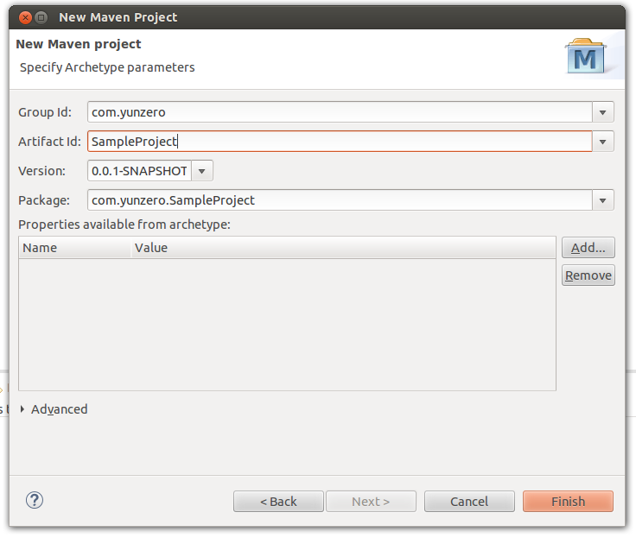The width and height of the screenshot is (636, 538).
Task: Click the Package text field
Action: click(339, 200)
